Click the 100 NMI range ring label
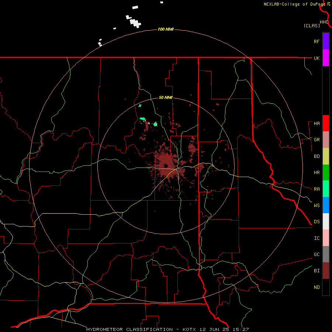 tap(166, 29)
